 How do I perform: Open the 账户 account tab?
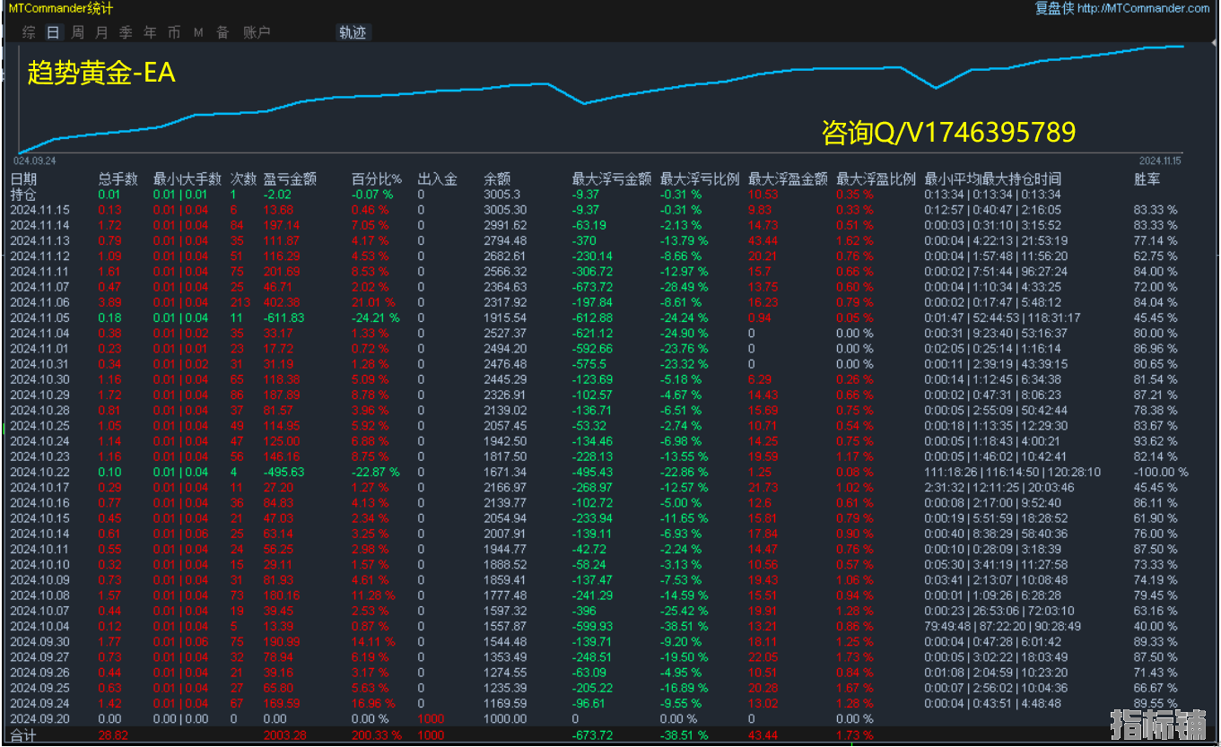click(x=257, y=32)
